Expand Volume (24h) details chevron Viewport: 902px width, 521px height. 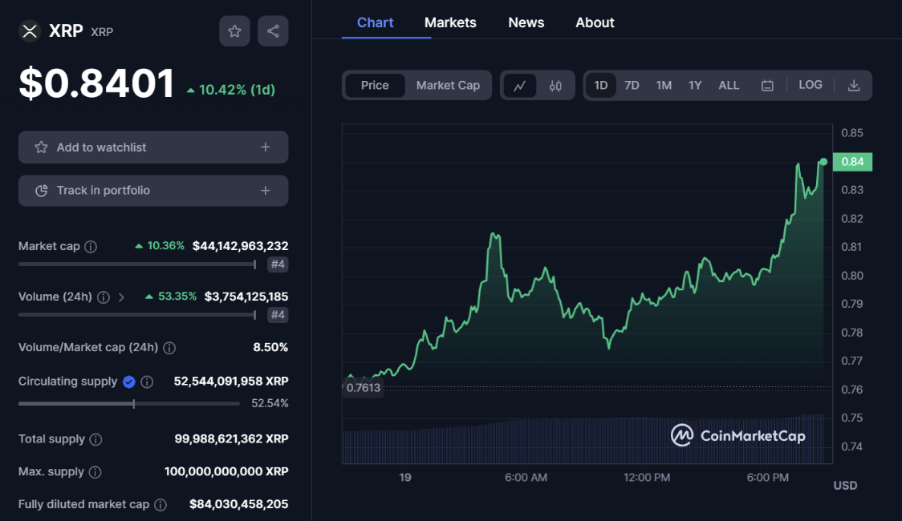pyautogui.click(x=121, y=297)
